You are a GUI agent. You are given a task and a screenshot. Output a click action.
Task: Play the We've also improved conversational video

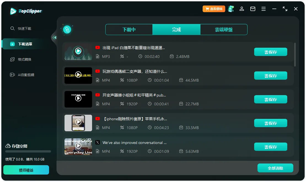point(78,146)
